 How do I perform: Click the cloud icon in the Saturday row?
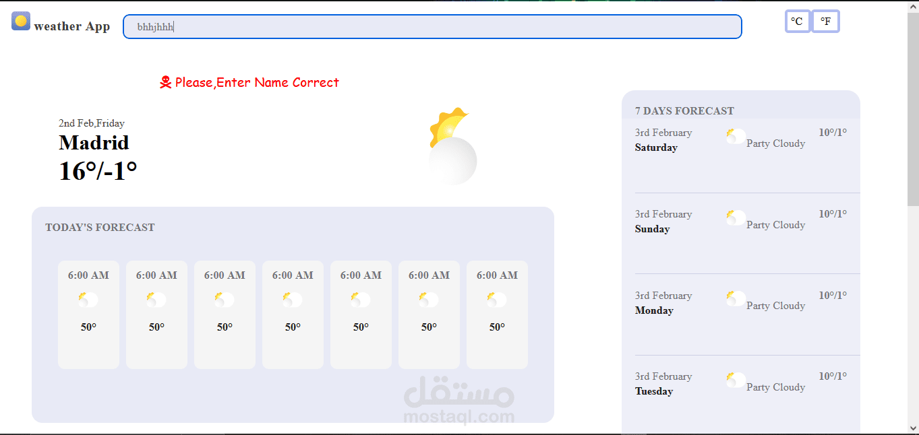point(736,136)
